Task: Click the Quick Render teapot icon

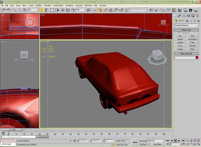Action: pos(196,10)
